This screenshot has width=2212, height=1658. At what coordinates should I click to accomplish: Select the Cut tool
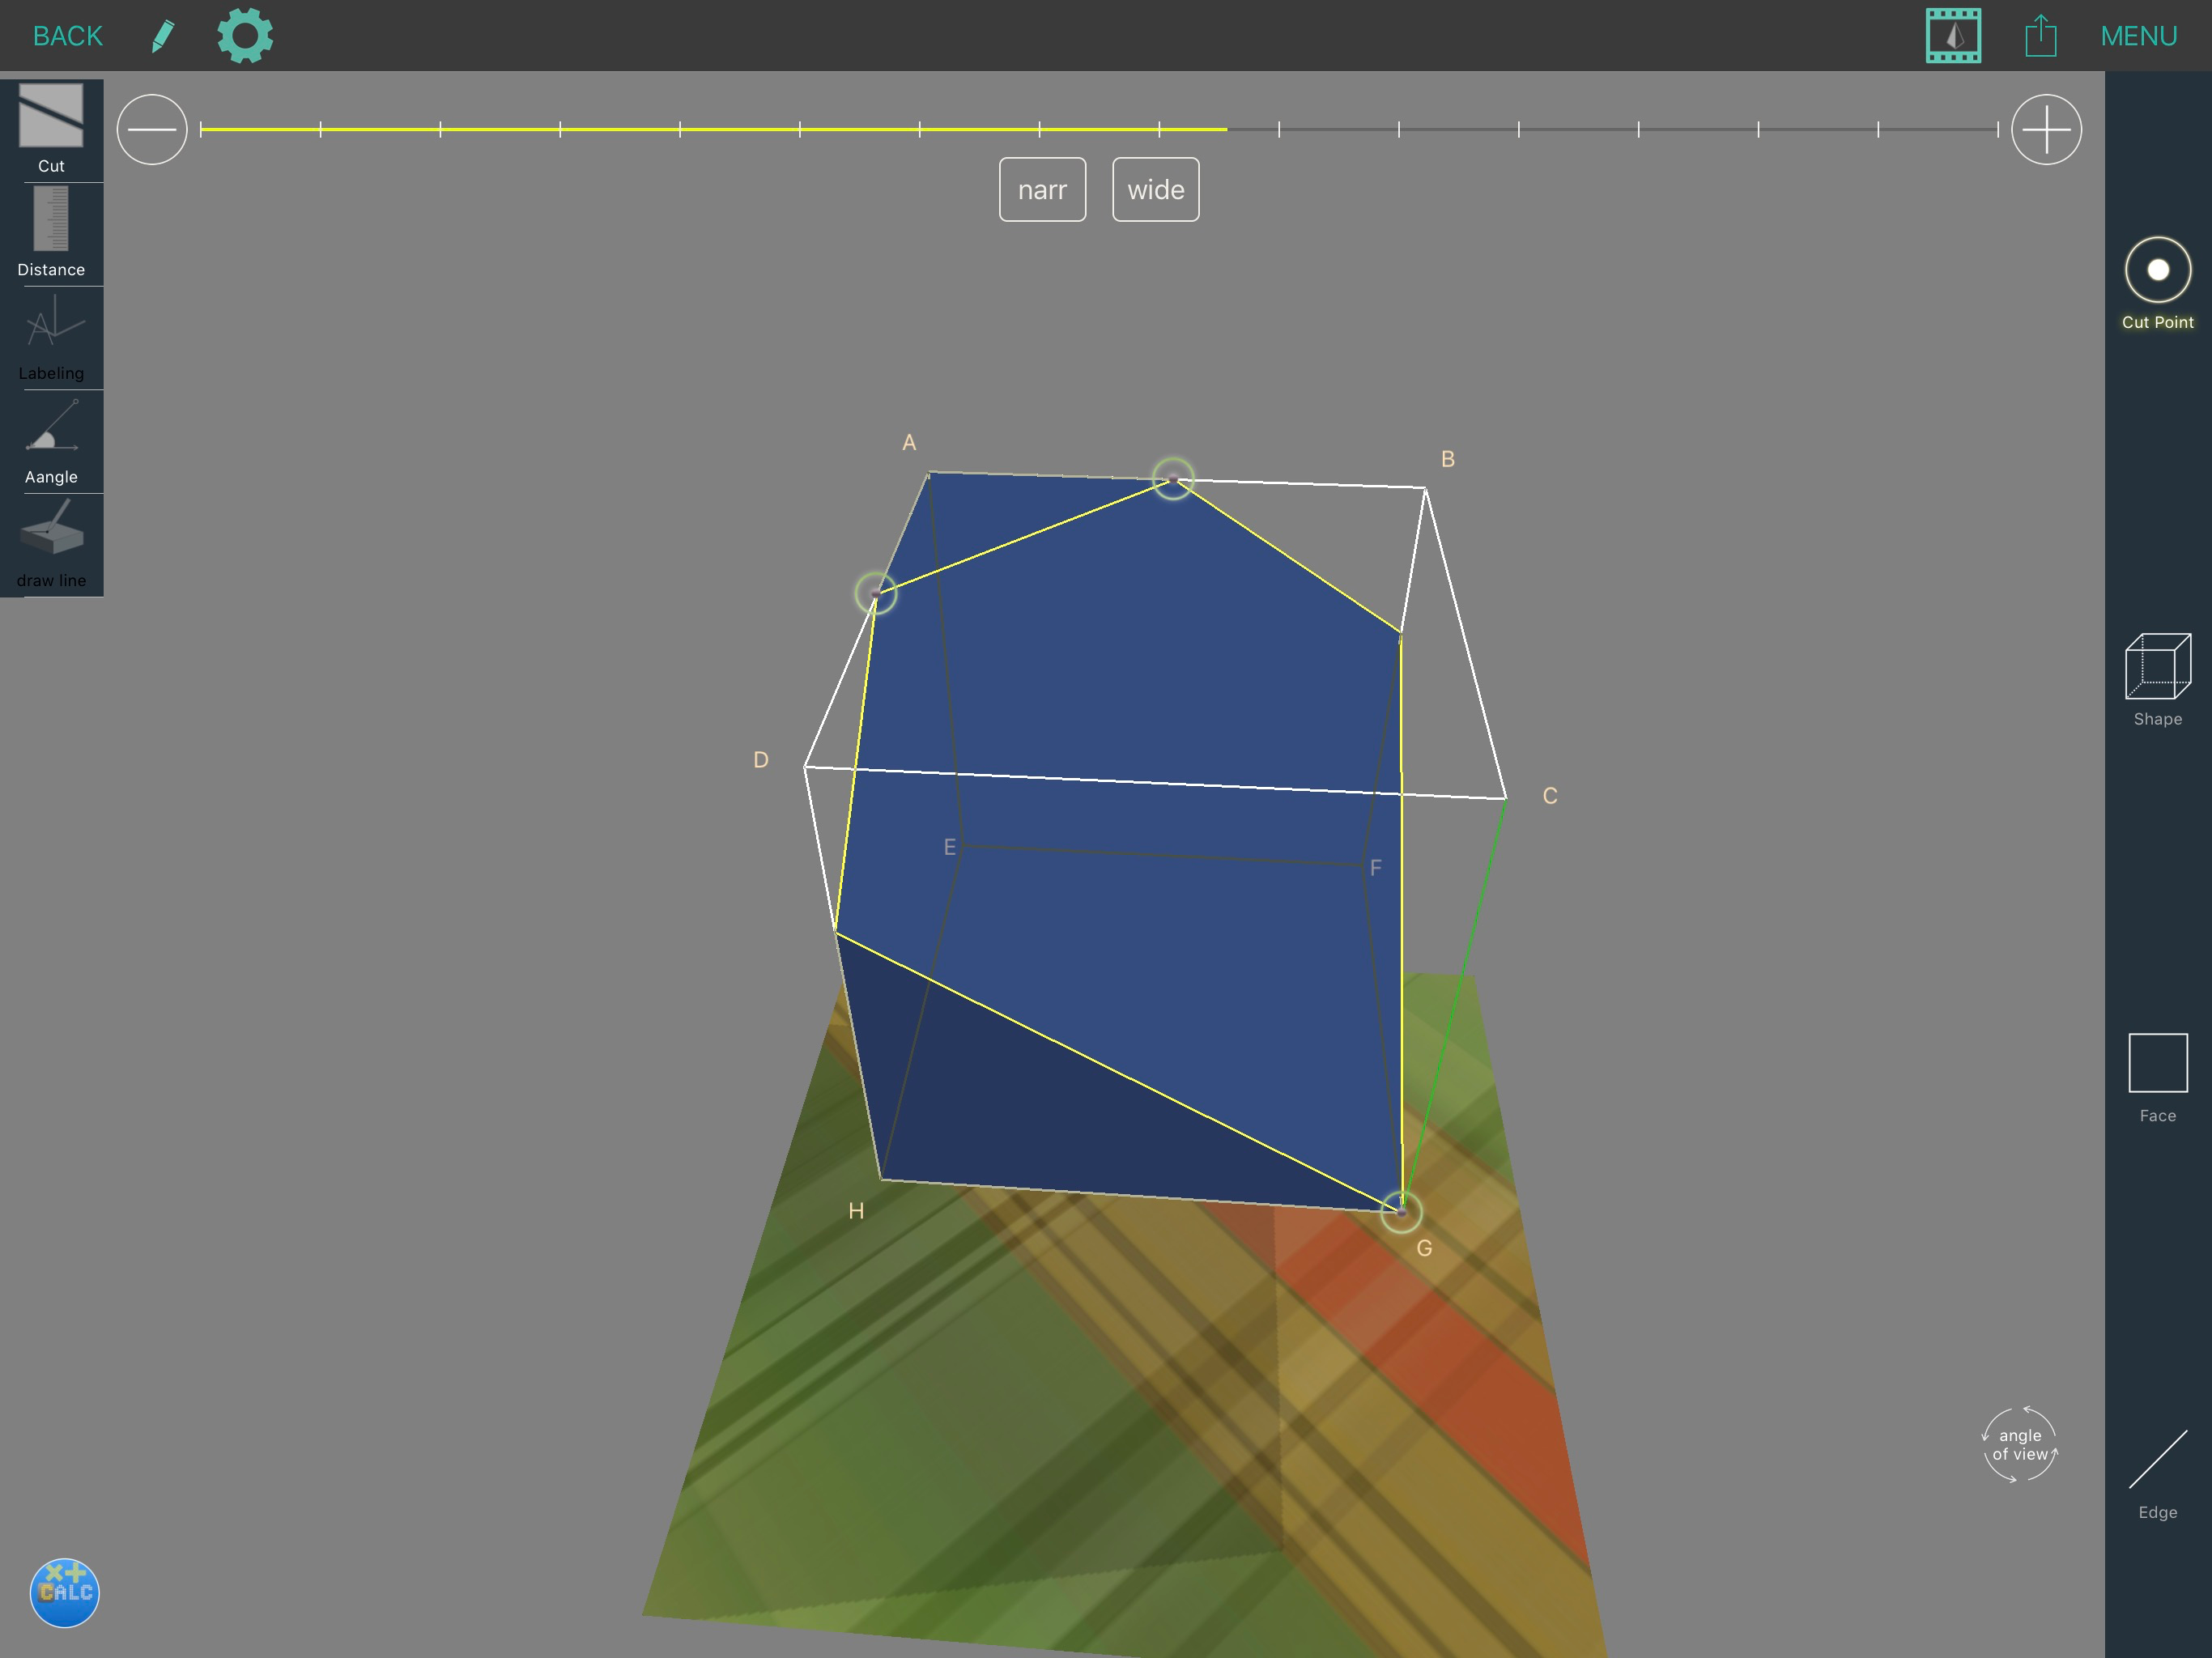(x=51, y=130)
